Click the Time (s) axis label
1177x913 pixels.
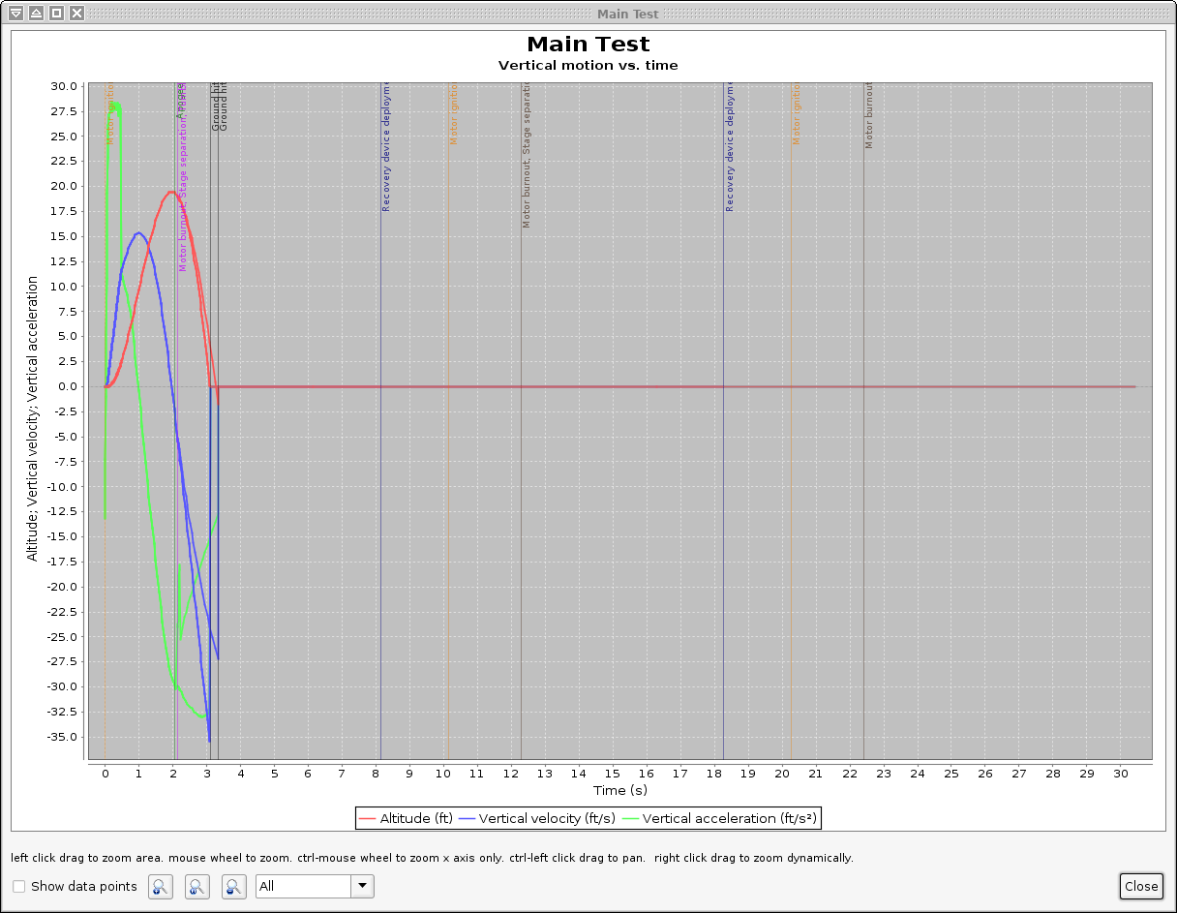pyautogui.click(x=620, y=790)
